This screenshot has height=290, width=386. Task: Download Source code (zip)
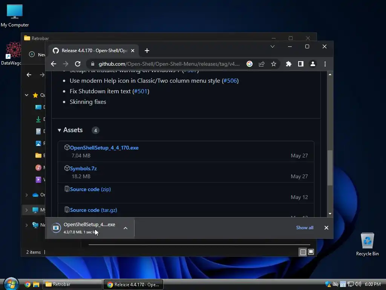[90, 189]
